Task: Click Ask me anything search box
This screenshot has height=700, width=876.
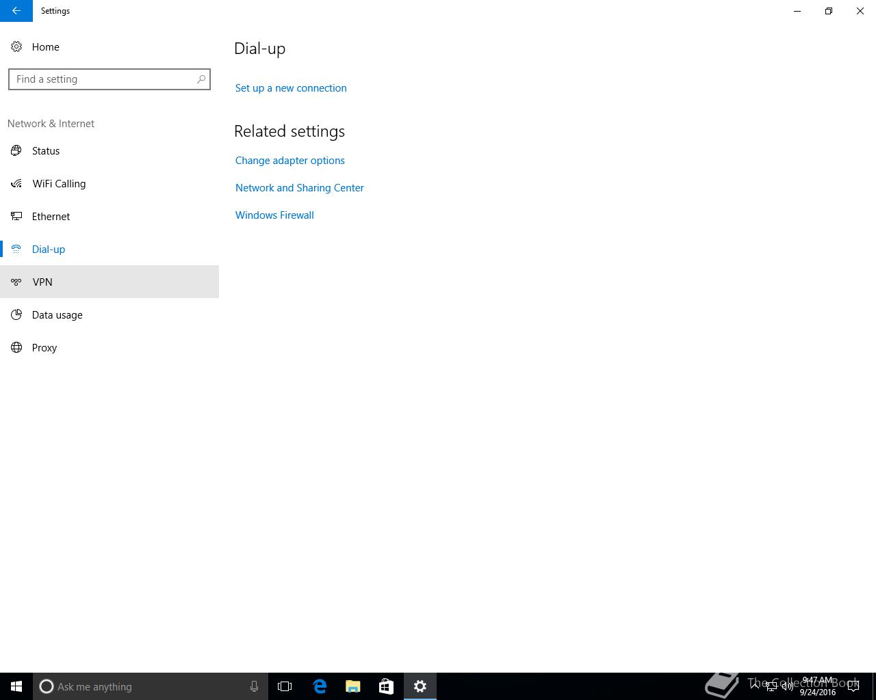Action: pos(151,686)
